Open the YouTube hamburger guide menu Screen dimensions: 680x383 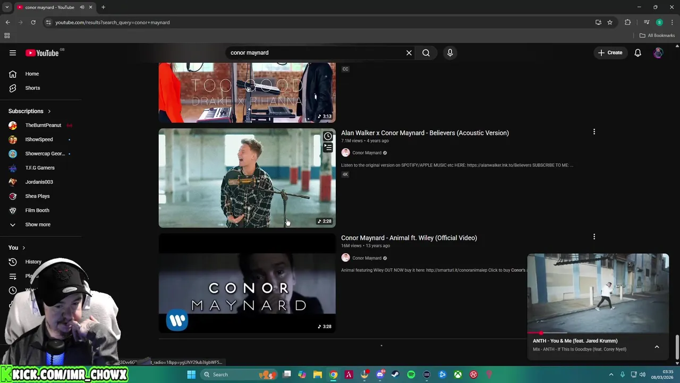tap(13, 53)
